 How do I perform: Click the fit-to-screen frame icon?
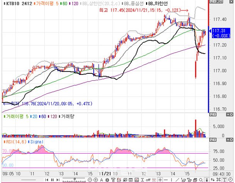219,180
